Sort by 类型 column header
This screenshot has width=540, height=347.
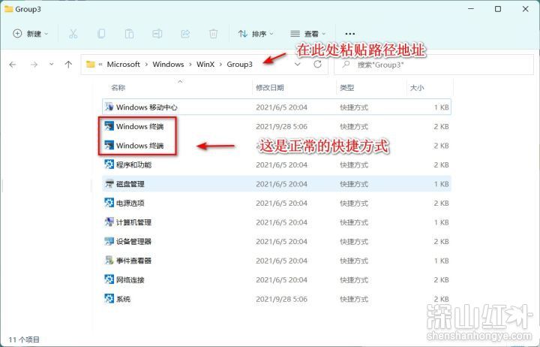tap(346, 88)
